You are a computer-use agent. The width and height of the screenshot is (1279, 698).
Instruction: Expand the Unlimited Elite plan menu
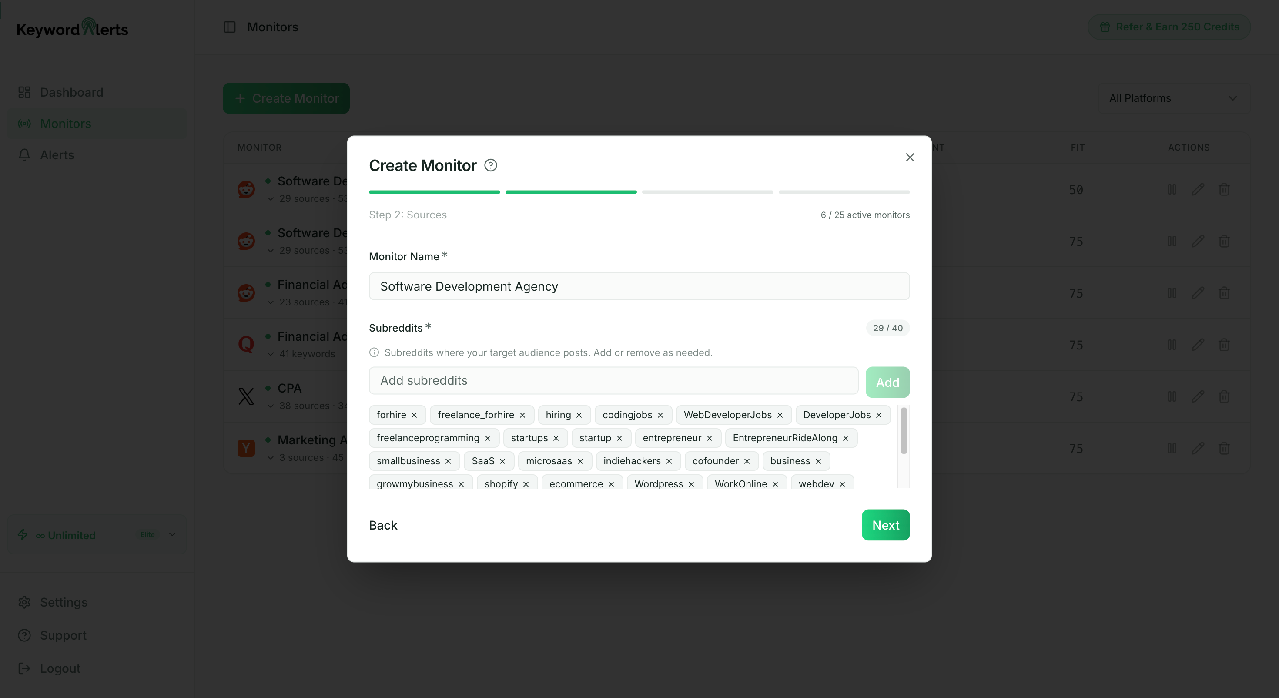(172, 534)
